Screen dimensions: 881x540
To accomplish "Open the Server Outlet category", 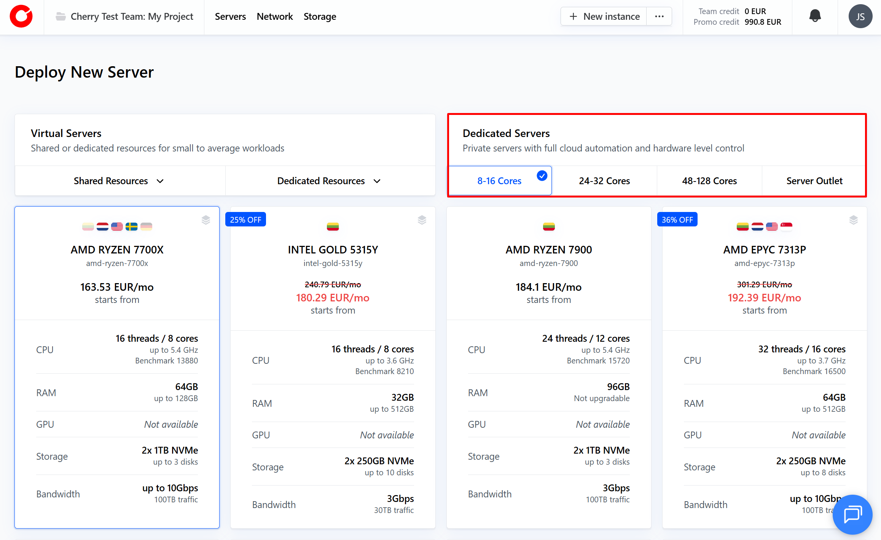I will point(814,181).
